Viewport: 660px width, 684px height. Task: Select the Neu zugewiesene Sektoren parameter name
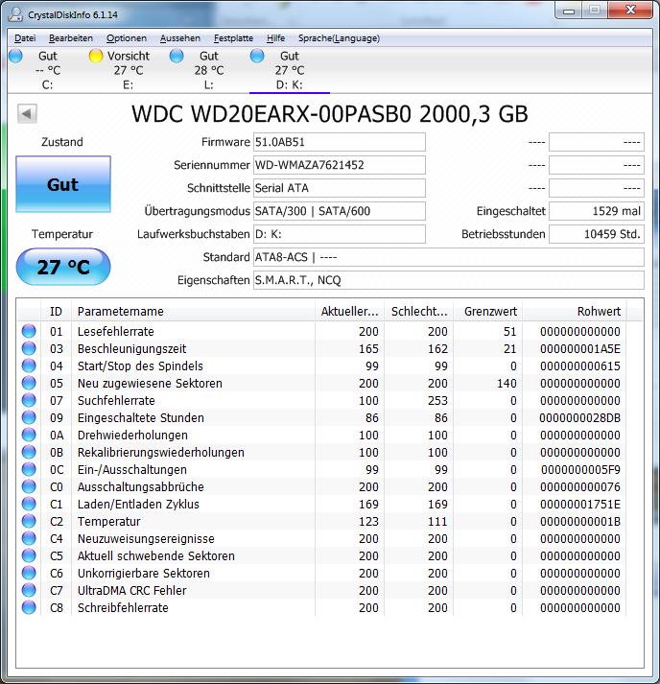click(150, 384)
